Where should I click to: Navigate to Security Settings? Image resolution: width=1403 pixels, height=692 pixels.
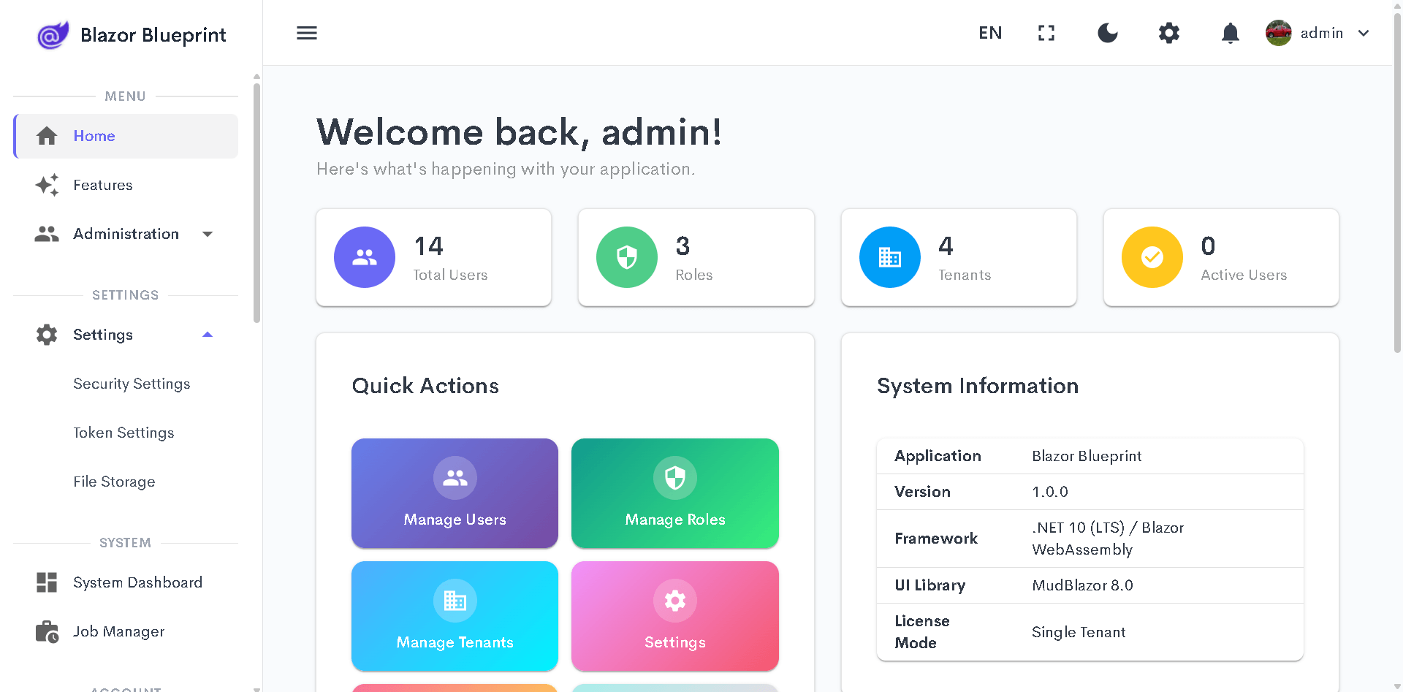131,383
